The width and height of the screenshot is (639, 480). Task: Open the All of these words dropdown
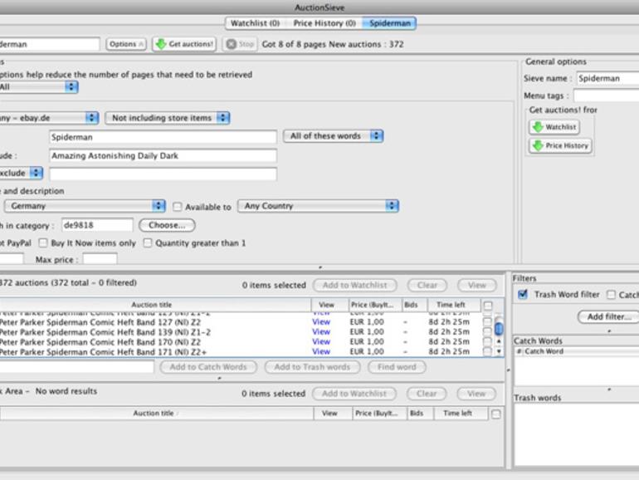333,136
